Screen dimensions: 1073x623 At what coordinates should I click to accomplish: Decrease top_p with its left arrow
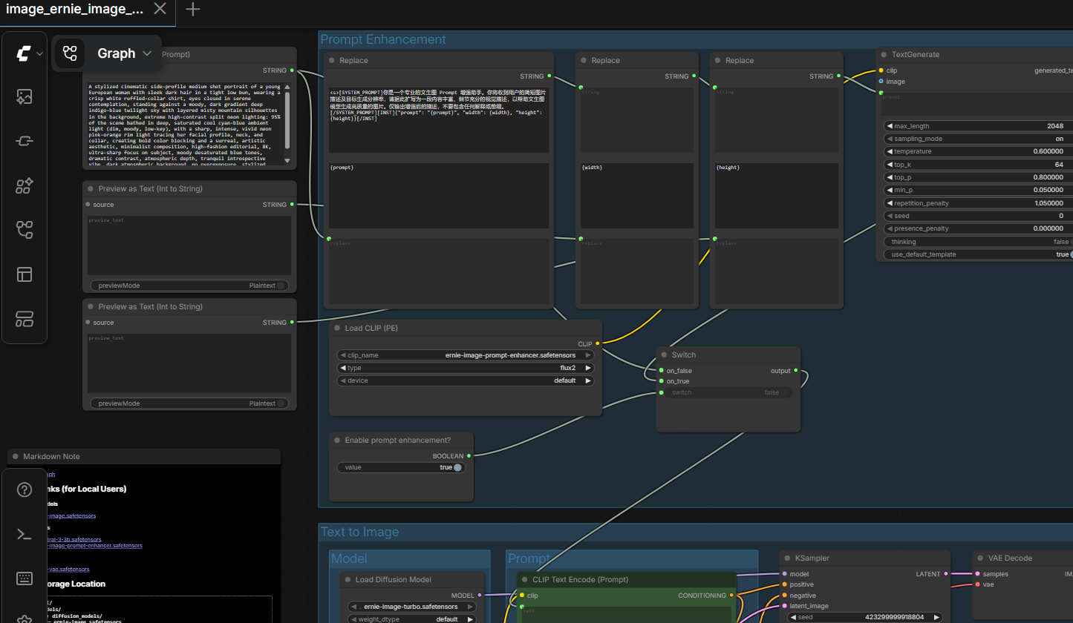(x=890, y=177)
